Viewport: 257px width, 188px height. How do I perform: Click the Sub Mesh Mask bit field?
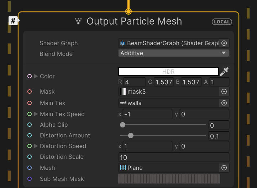click(x=169, y=179)
